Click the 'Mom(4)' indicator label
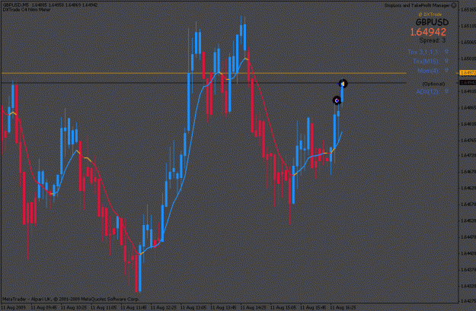Screen dimensions: 476x311 (x=428, y=71)
